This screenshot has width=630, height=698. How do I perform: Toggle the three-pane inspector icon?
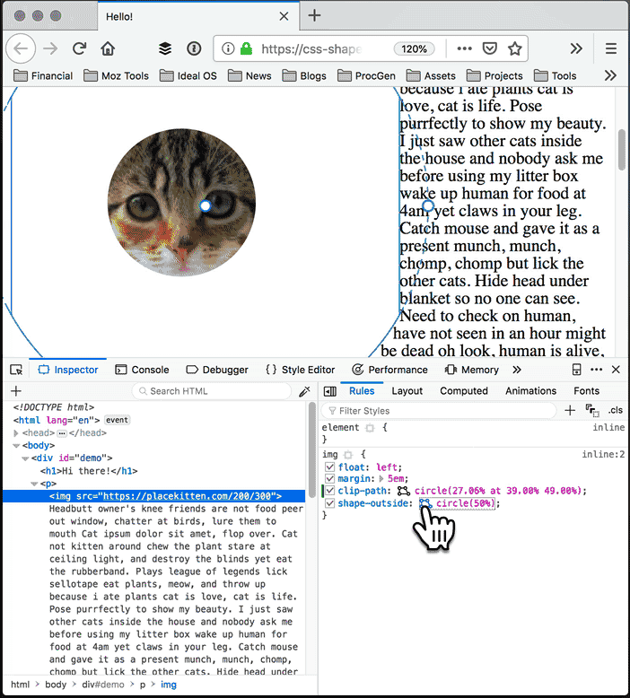tap(330, 391)
